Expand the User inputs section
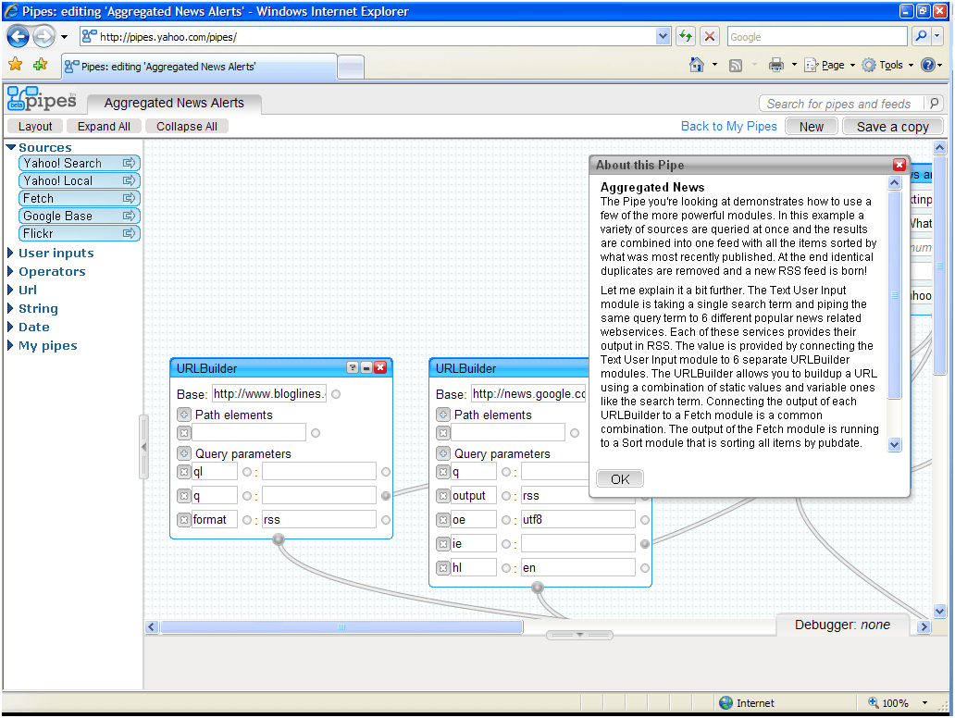This screenshot has height=718, width=955. pyautogui.click(x=10, y=253)
